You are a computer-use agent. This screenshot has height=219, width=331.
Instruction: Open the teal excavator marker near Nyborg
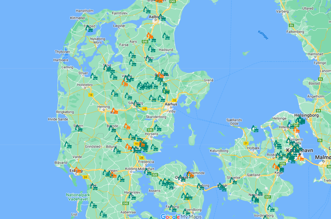pos(201,186)
